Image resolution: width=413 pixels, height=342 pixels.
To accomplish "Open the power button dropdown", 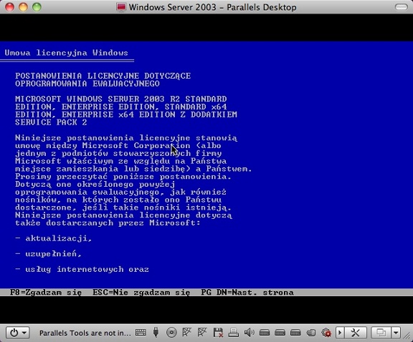I will [18, 333].
